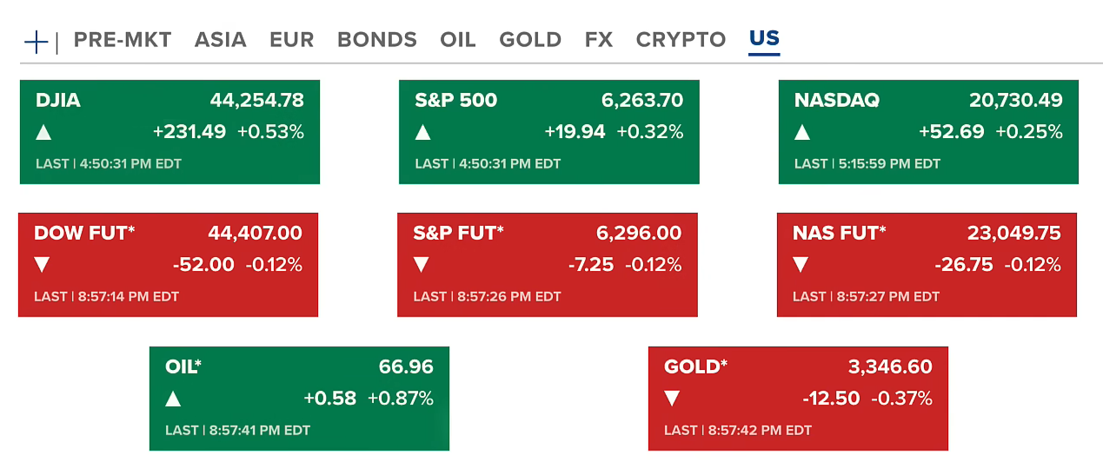Screen dimensions: 1103x475
Task: Show the BONDS tab
Action: click(x=377, y=40)
